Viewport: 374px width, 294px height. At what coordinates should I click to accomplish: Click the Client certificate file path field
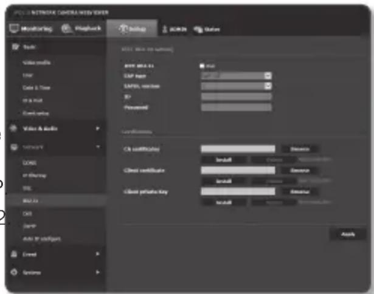click(x=238, y=170)
